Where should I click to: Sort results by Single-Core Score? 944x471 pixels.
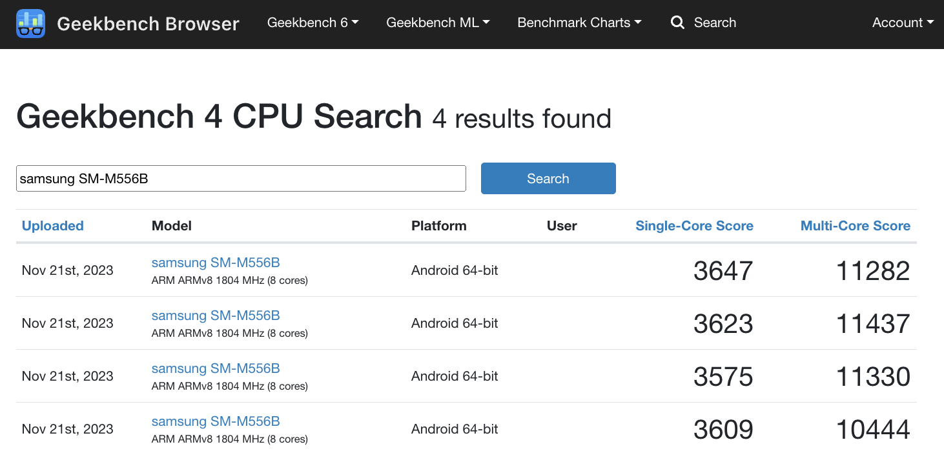tap(694, 226)
